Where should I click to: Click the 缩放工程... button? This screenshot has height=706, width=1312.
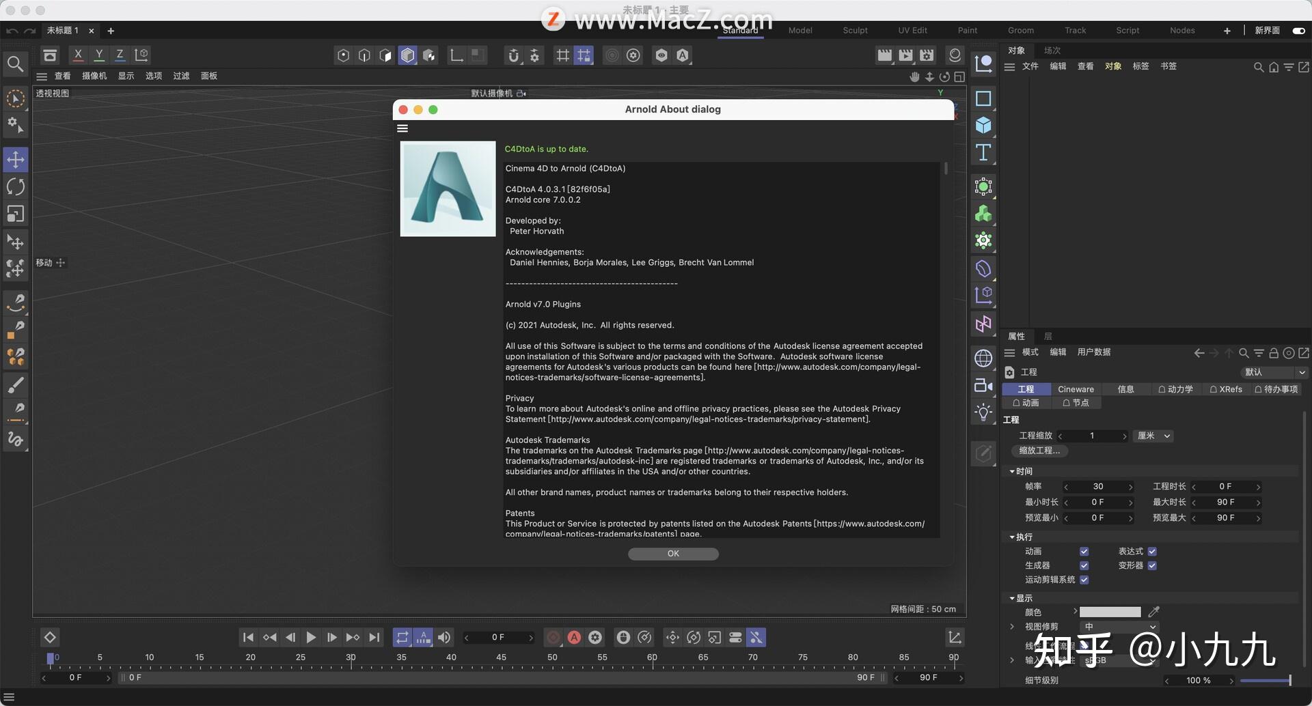(1039, 451)
